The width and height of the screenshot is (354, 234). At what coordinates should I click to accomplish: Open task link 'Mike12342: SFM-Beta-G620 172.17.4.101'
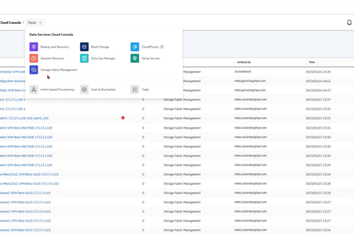click(x=29, y=184)
